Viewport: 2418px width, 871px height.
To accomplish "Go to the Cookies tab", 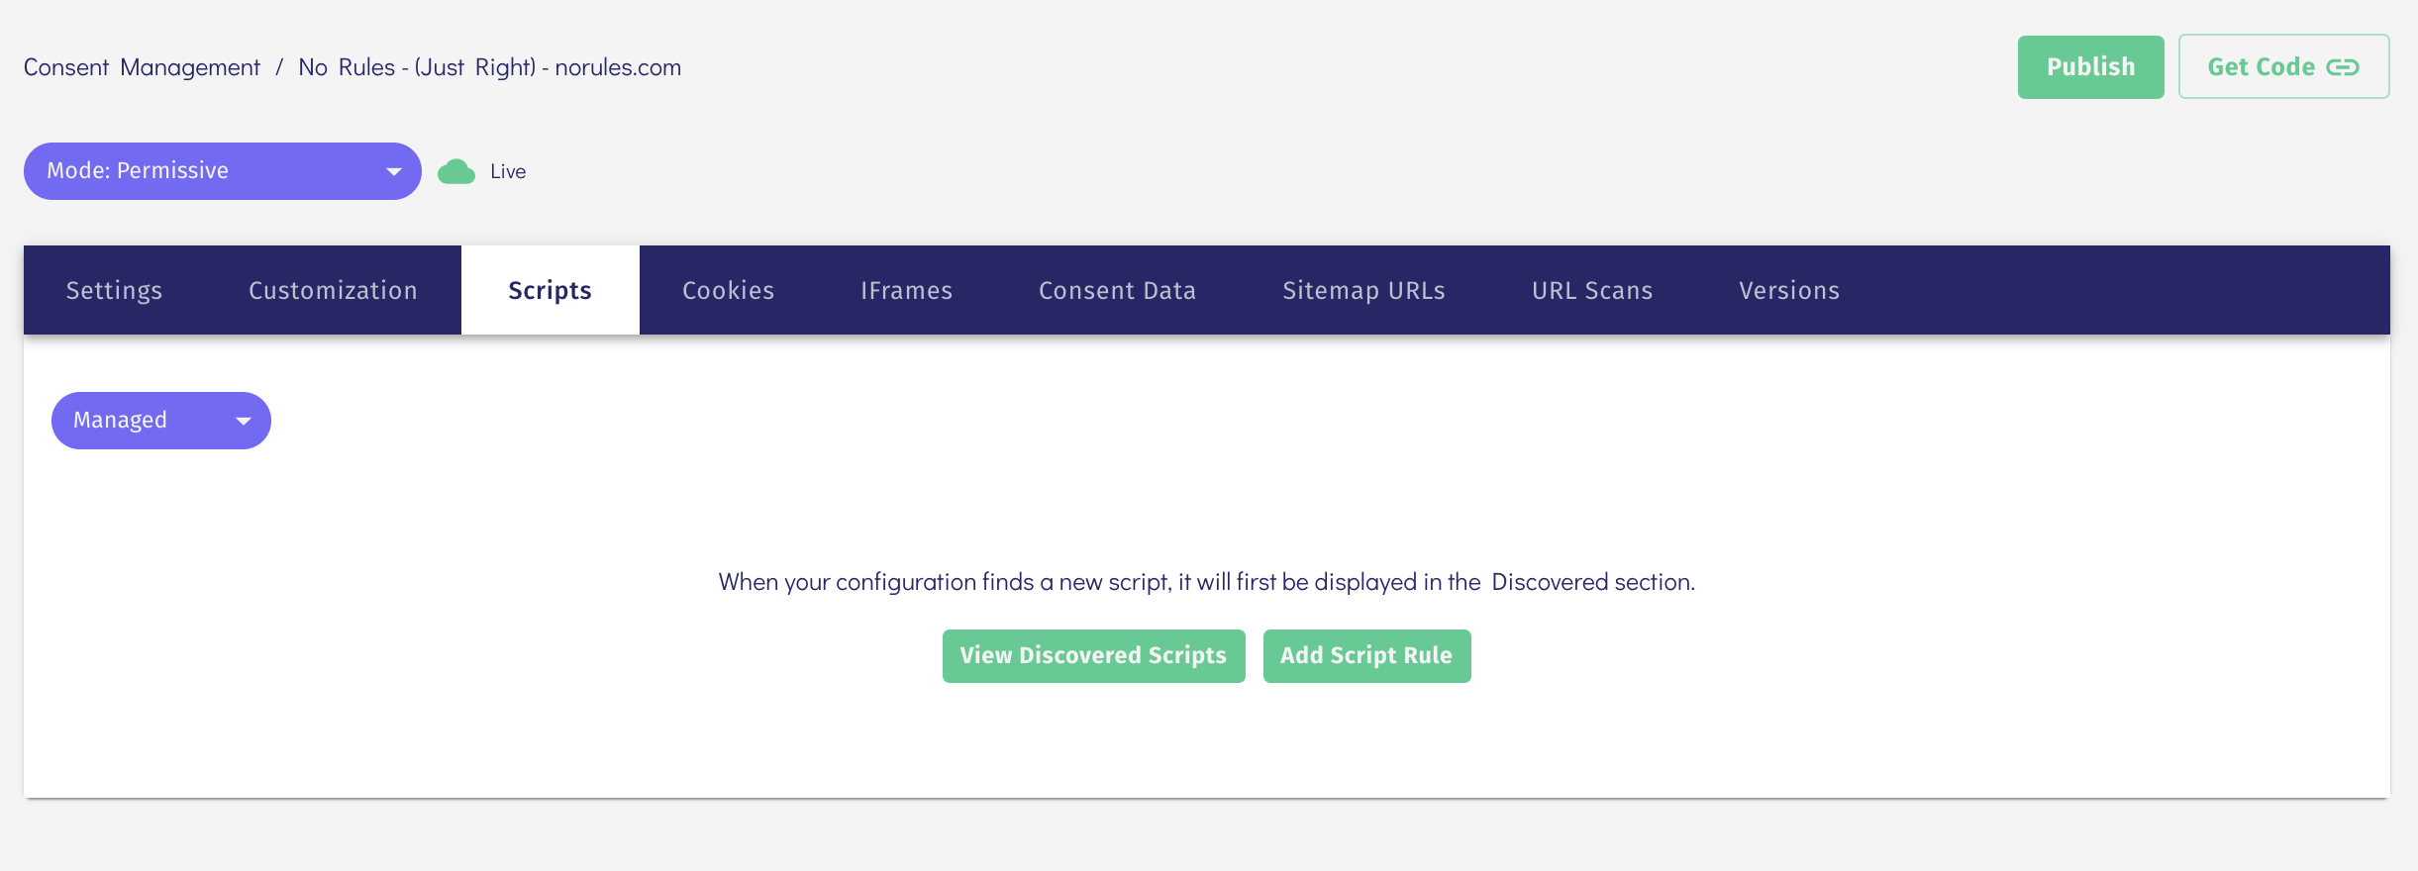I will 728,290.
